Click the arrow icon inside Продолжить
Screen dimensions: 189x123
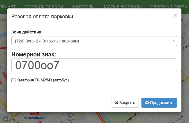pos(147,103)
